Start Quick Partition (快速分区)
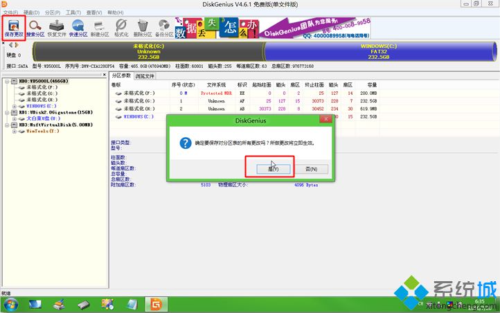The width and height of the screenshot is (500, 313). coord(78,28)
